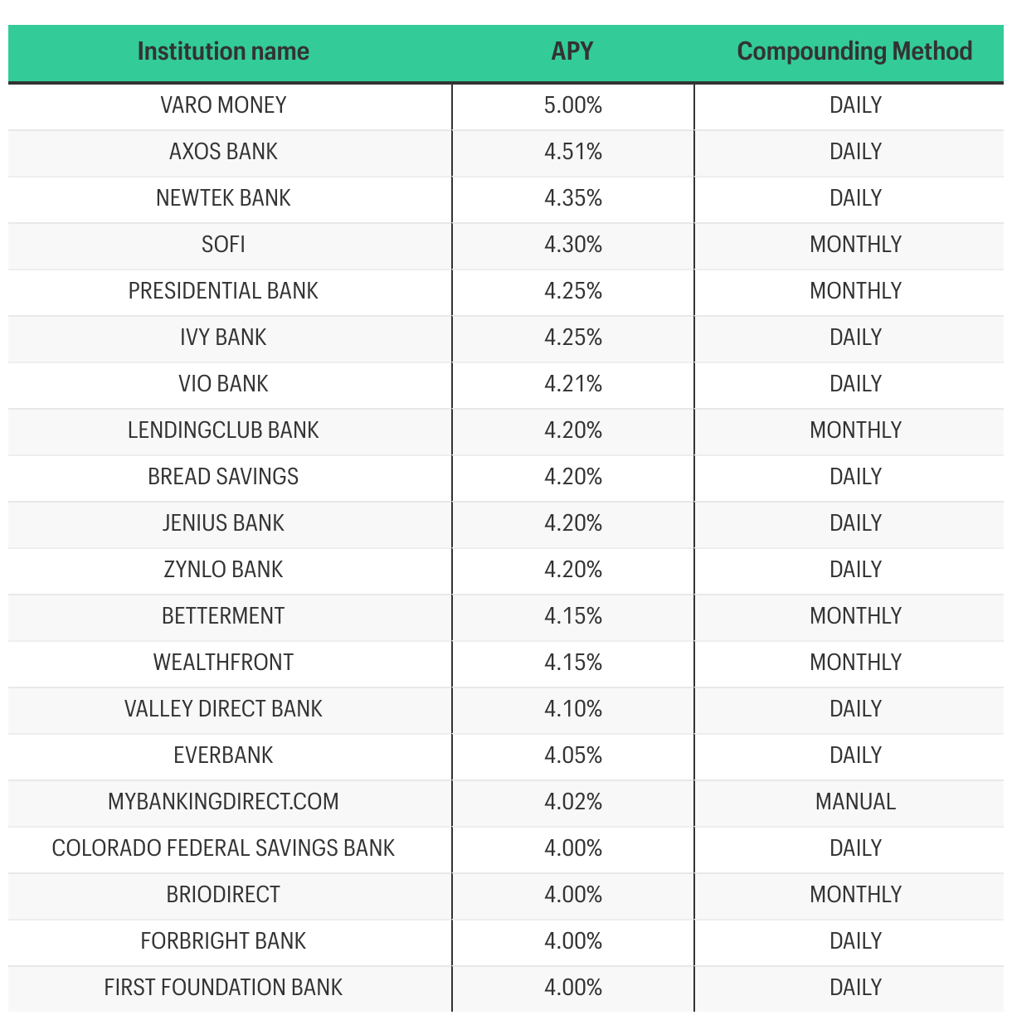Click the WEALTHFRONT entry
This screenshot has width=1012, height=1020.
(x=223, y=663)
